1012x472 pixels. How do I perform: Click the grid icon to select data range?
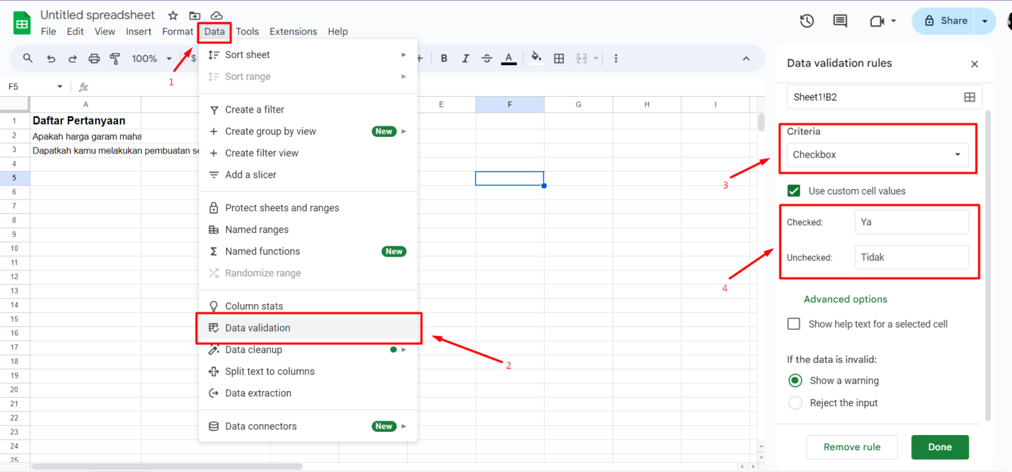pyautogui.click(x=969, y=96)
